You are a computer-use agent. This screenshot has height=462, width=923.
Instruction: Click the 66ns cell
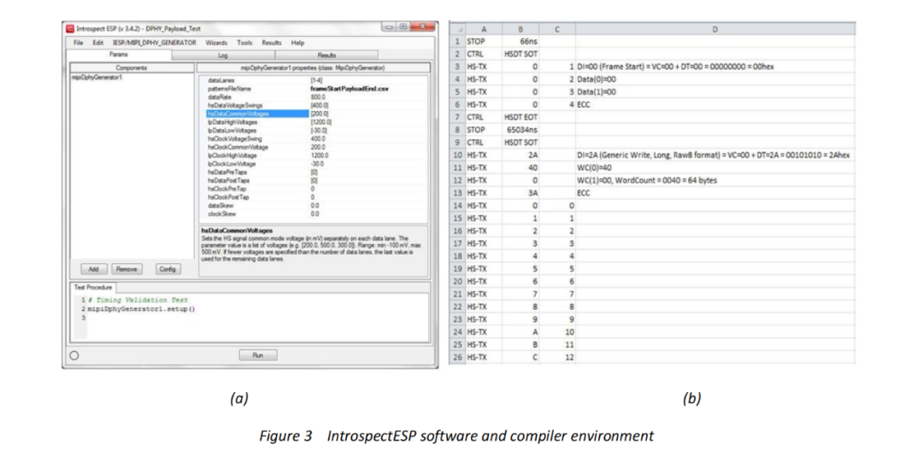click(520, 42)
